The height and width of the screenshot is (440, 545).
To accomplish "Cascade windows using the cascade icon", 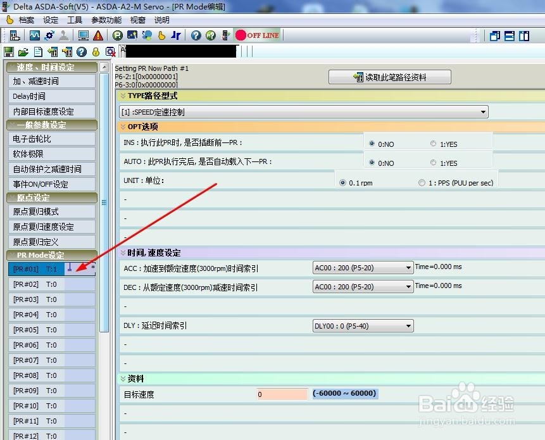I will pos(494,36).
